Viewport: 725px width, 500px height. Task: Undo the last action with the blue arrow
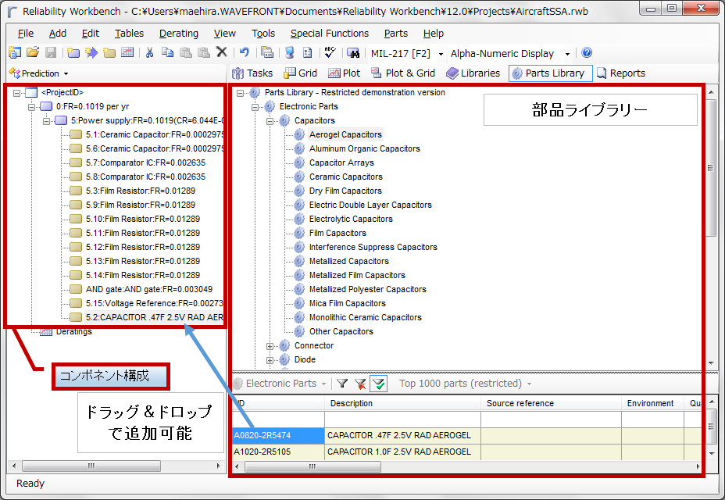coord(245,52)
